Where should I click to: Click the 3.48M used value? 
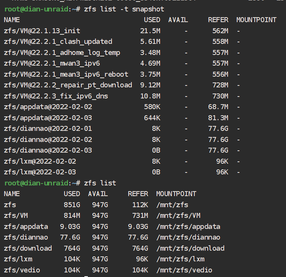[x=150, y=53]
